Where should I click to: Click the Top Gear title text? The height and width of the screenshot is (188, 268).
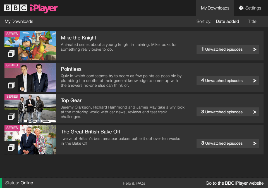point(71,100)
